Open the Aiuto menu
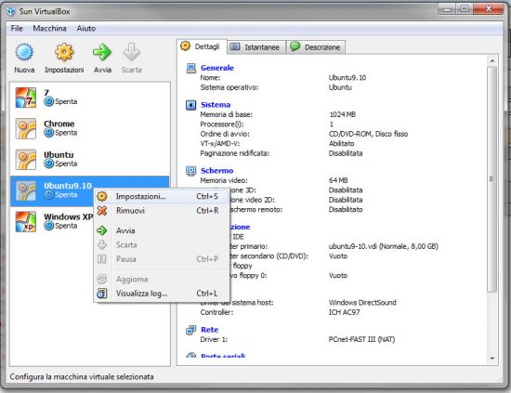The image size is (511, 393). pos(86,29)
